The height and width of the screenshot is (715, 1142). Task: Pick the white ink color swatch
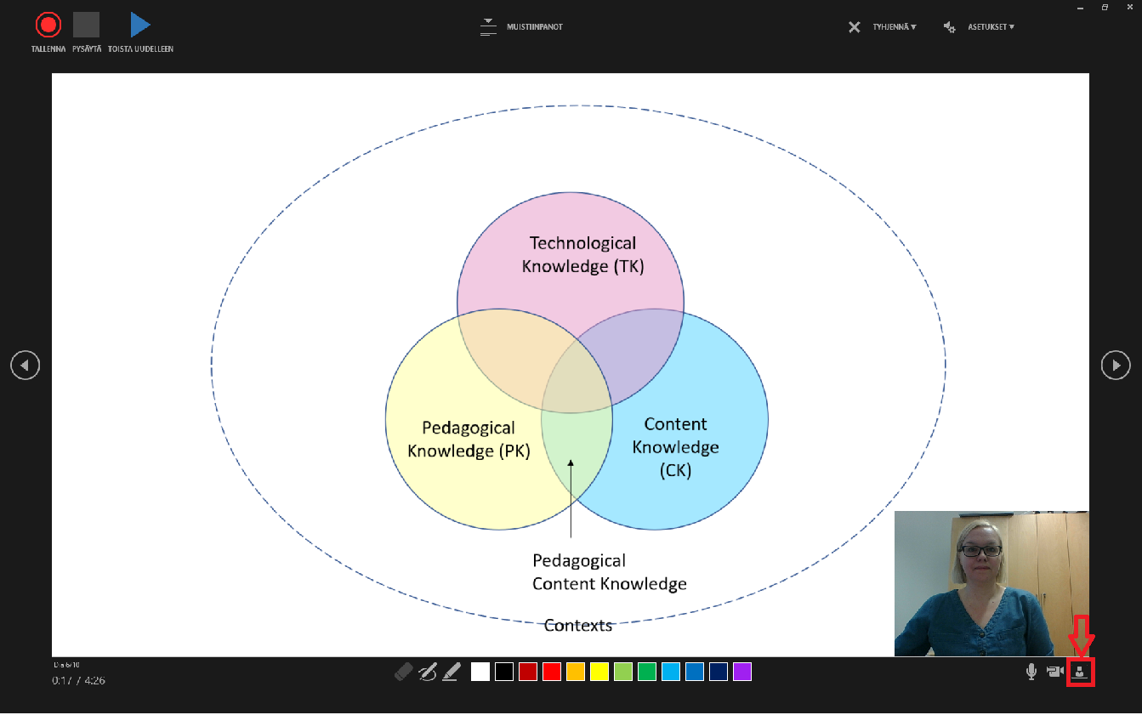(480, 672)
